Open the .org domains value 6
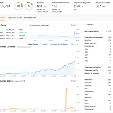The image size is (113, 113). click(x=110, y=61)
